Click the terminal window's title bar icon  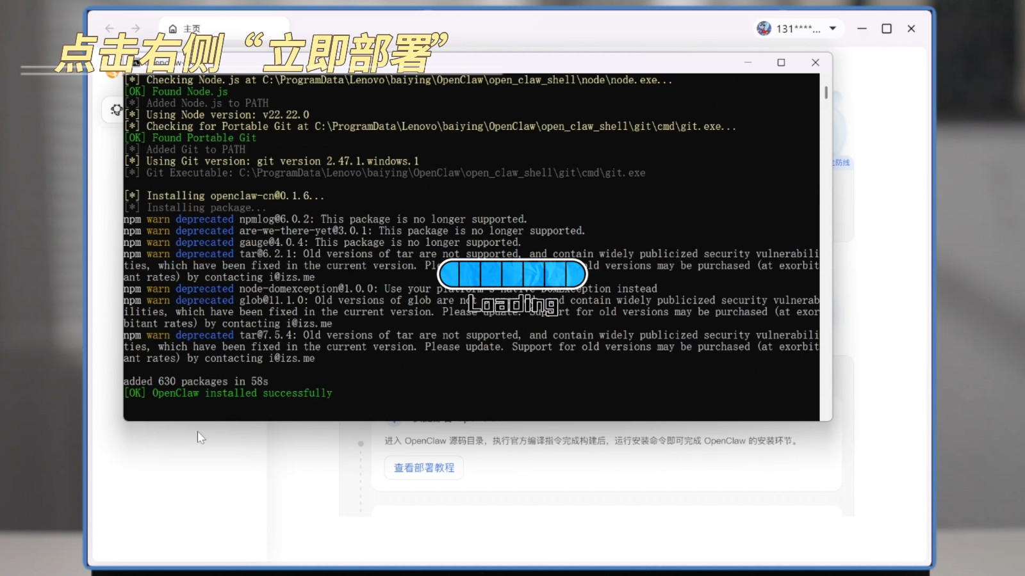point(136,62)
